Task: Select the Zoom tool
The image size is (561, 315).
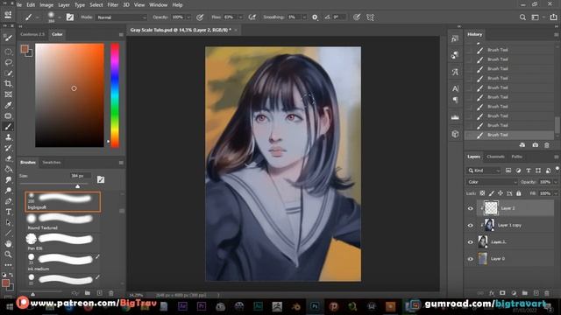Action: 8,255
